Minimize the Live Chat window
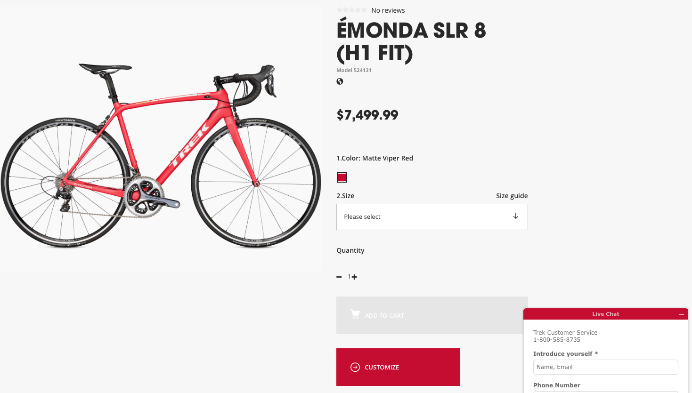This screenshot has width=692, height=393. pyautogui.click(x=681, y=313)
